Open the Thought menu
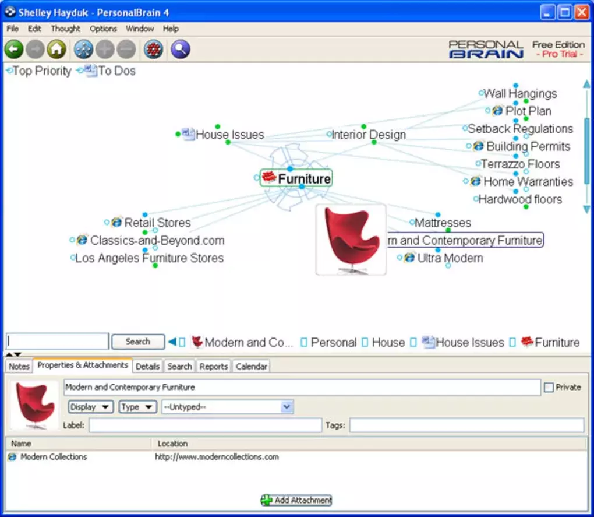The height and width of the screenshot is (517, 594). 65,29
